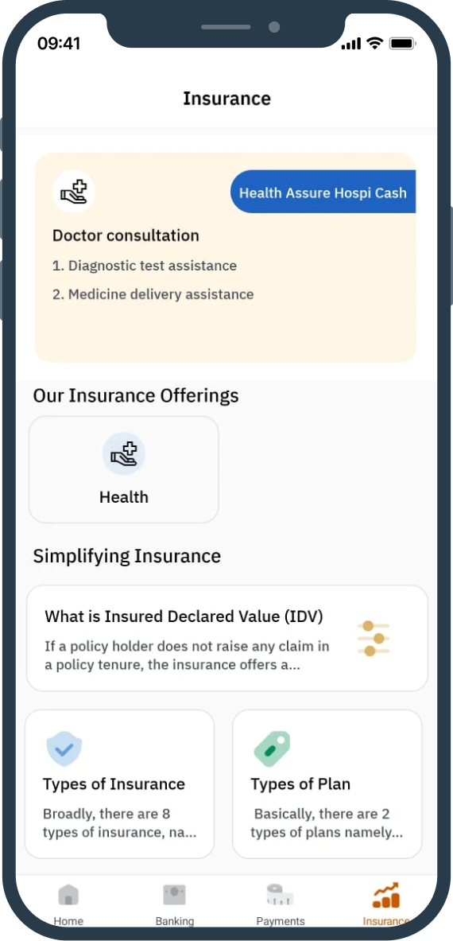Tap the hand-with-cross icon in the banner
The height and width of the screenshot is (941, 453).
(x=74, y=192)
